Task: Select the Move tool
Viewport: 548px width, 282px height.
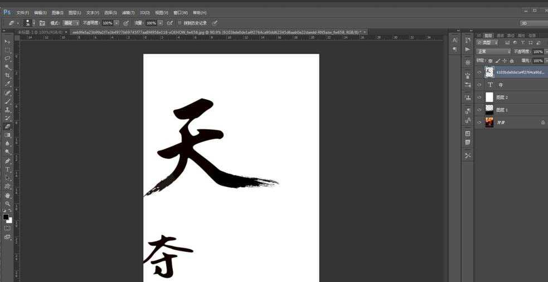Action: [x=7, y=42]
